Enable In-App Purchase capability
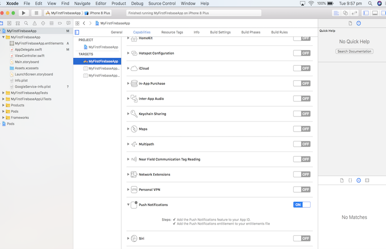 302,83
